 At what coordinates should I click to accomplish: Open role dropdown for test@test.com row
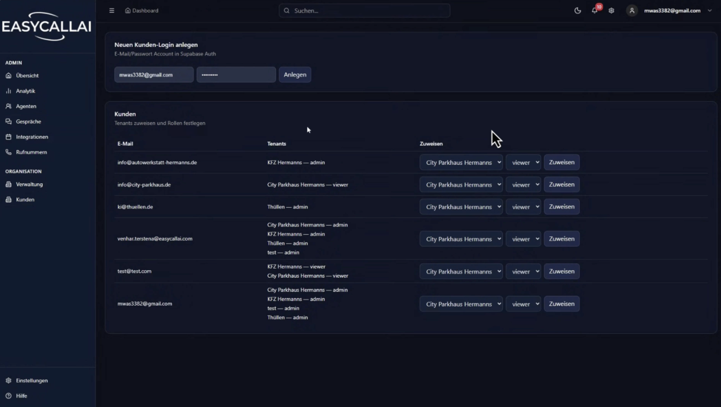coord(523,272)
